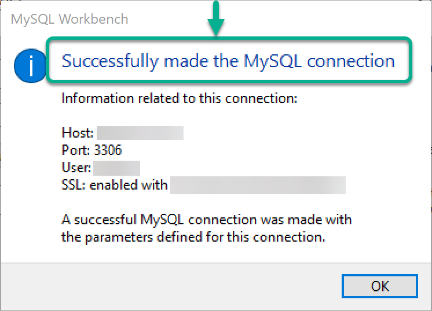This screenshot has width=432, height=311.
Task: Click the 'Port: 3306' line
Action: tap(91, 151)
